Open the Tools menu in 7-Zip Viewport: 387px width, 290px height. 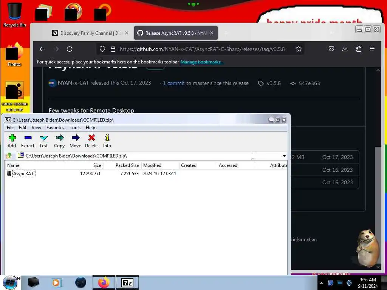(x=75, y=128)
